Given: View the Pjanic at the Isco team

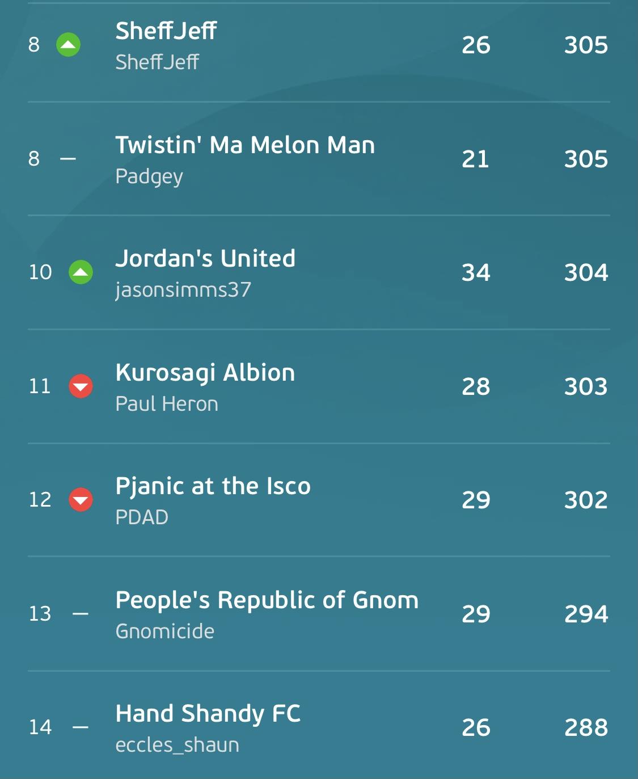Looking at the screenshot, I should [213, 487].
